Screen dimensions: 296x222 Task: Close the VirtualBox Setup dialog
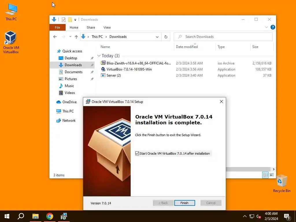221,101
